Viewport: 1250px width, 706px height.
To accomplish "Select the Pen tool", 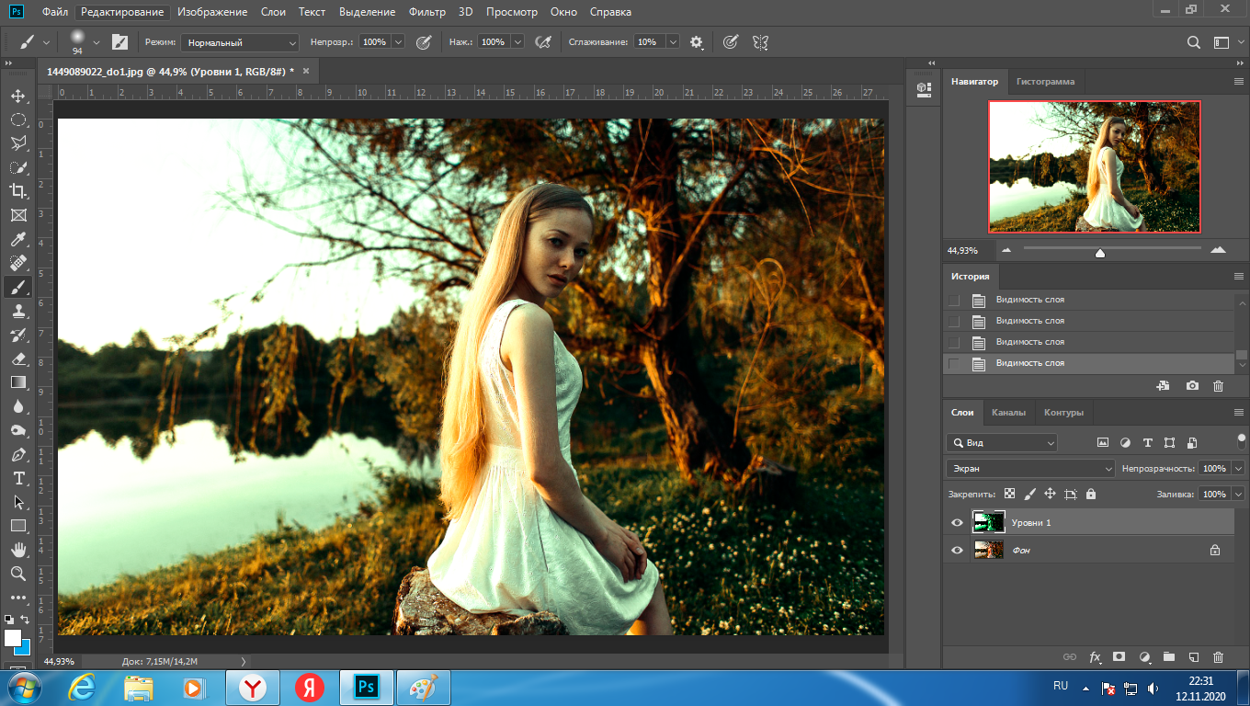I will pyautogui.click(x=18, y=454).
